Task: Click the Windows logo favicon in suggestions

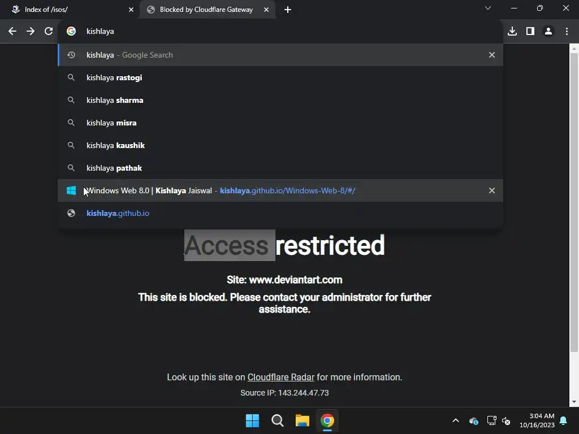Action: point(71,190)
